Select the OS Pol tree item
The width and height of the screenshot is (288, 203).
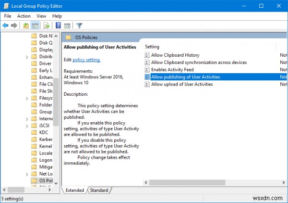coord(42,180)
